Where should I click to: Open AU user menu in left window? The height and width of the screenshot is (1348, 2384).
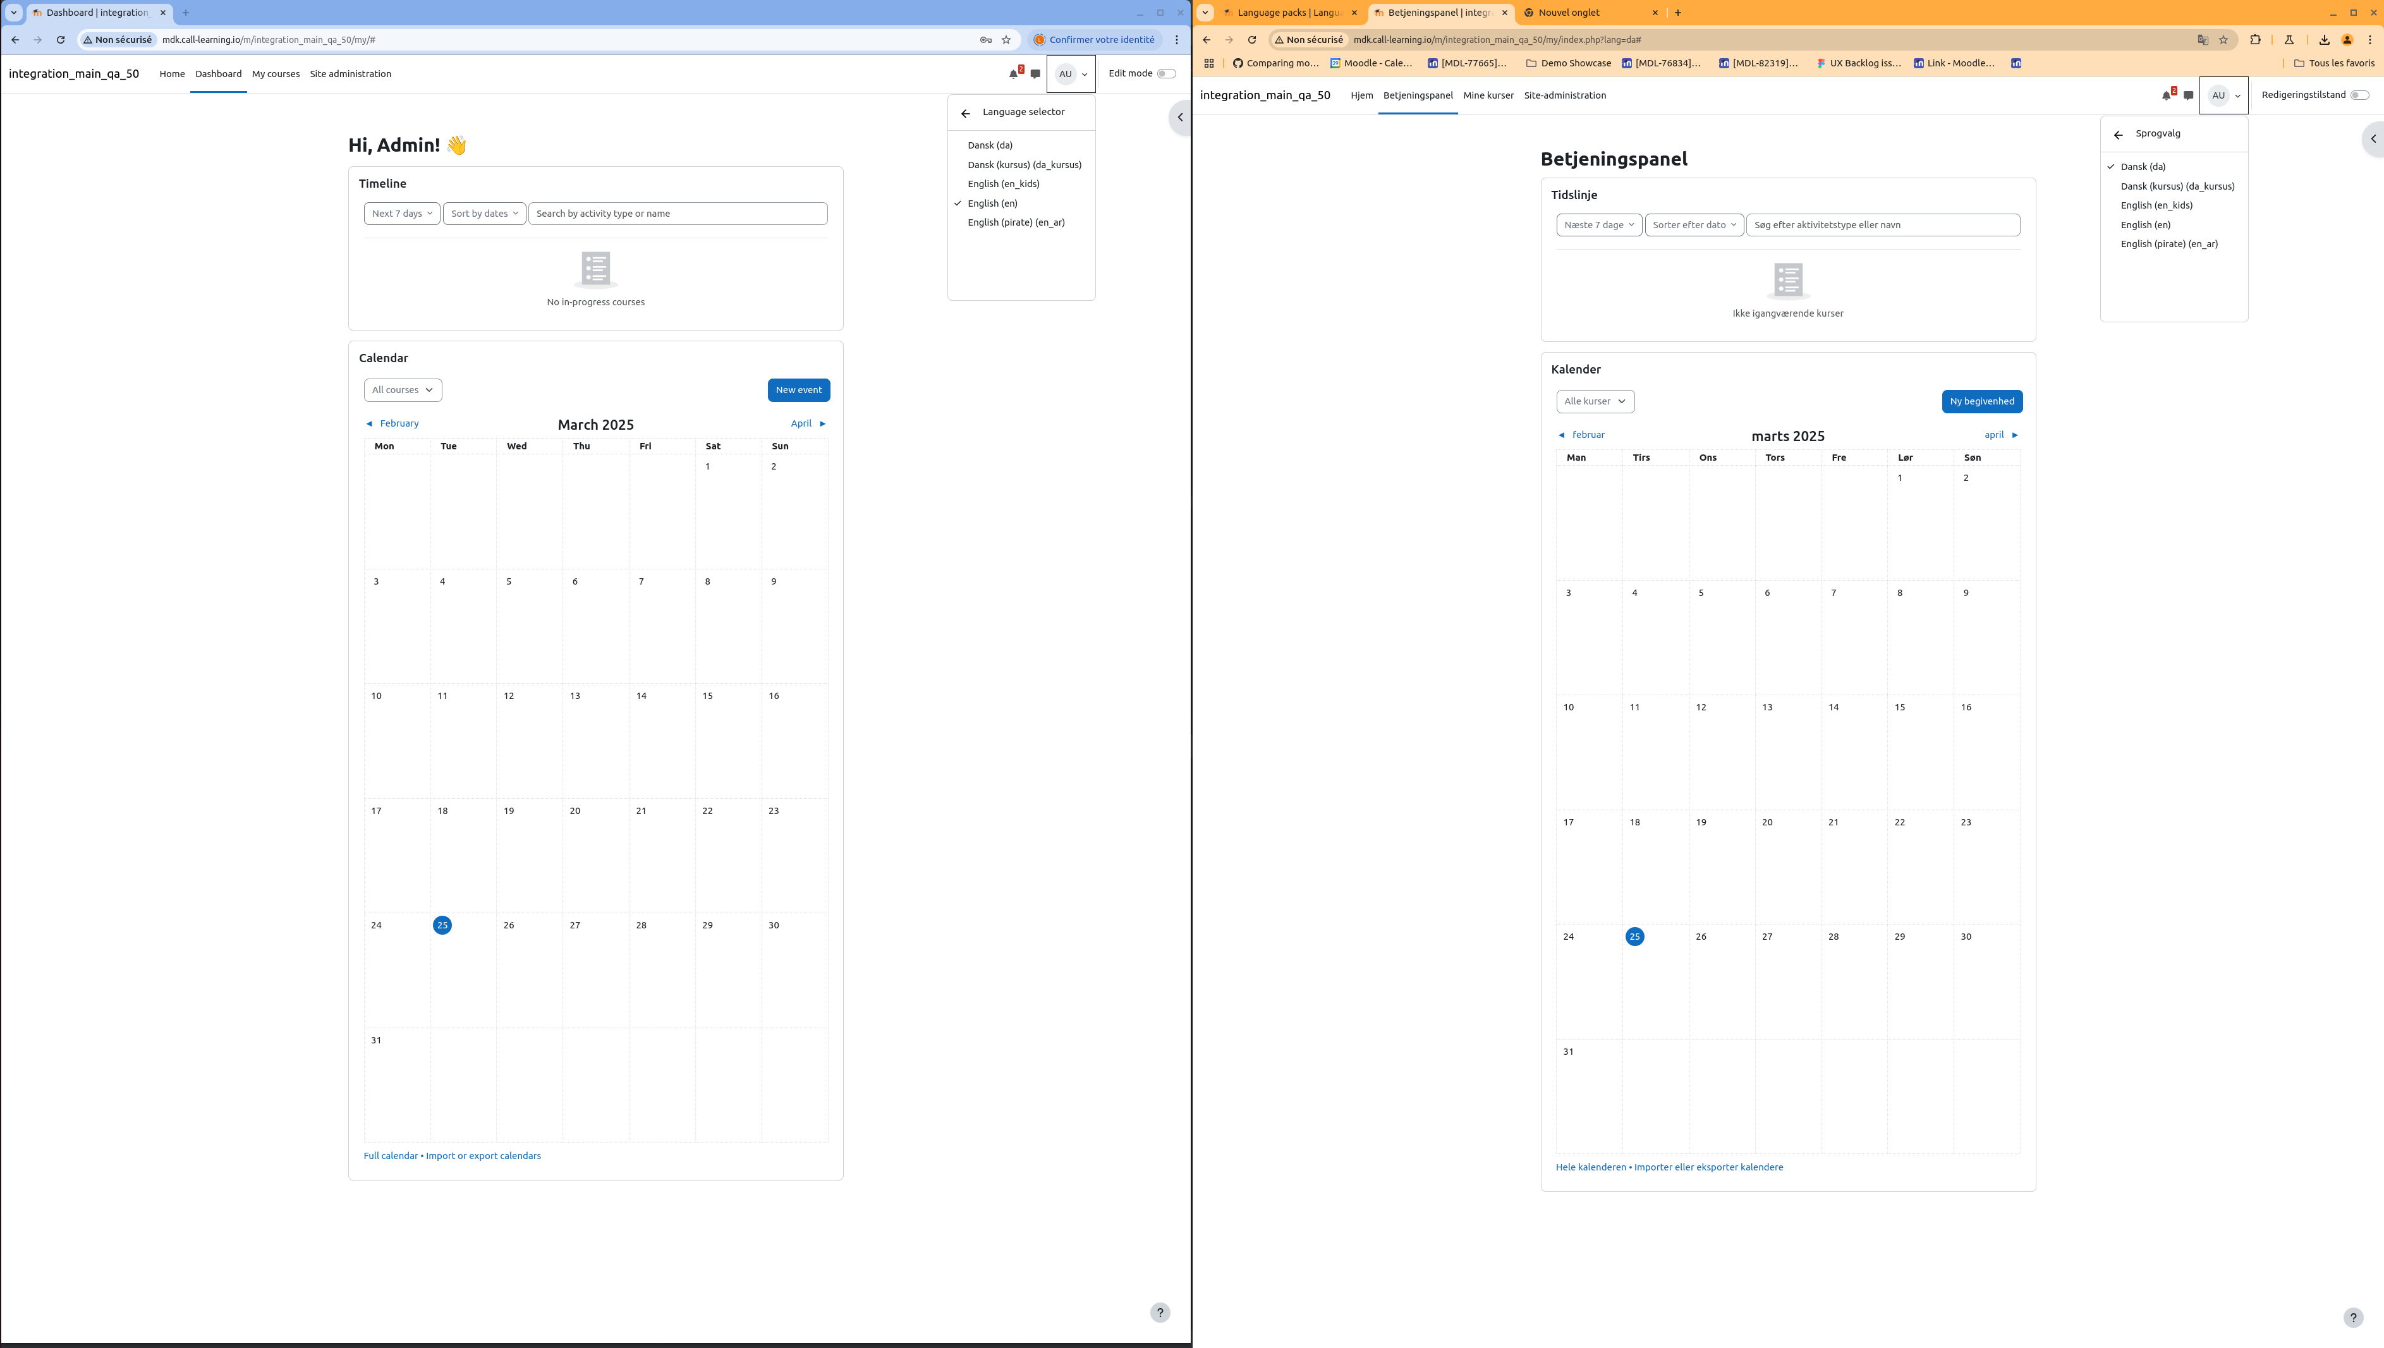click(1071, 74)
